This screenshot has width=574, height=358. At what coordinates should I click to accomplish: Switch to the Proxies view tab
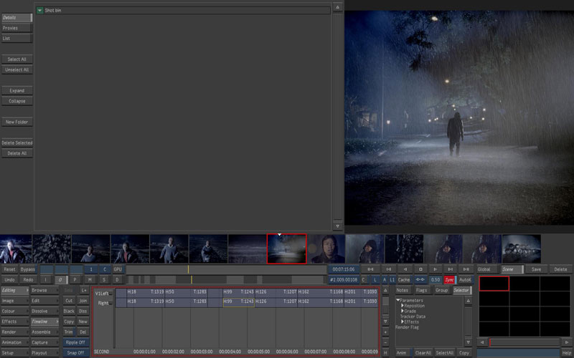pos(17,28)
